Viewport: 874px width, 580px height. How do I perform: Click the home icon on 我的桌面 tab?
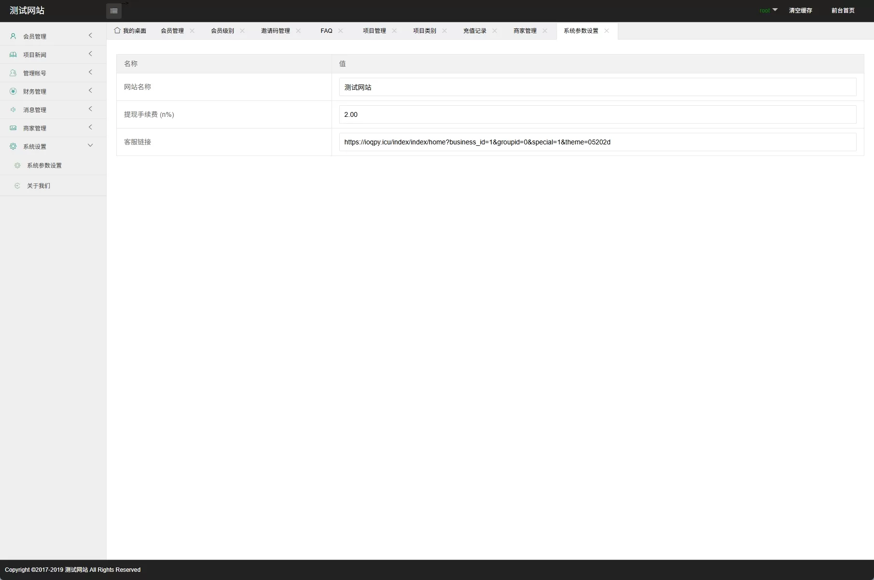pyautogui.click(x=117, y=30)
